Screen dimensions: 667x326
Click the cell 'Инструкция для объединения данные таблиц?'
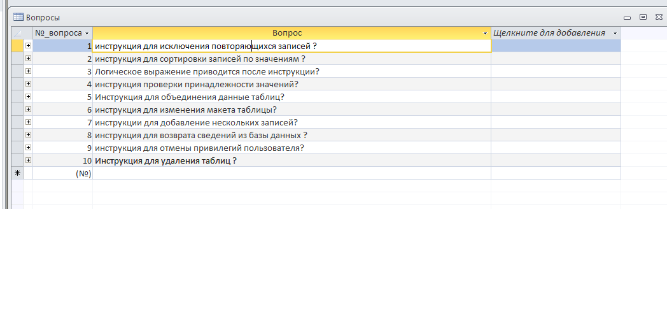[291, 97]
